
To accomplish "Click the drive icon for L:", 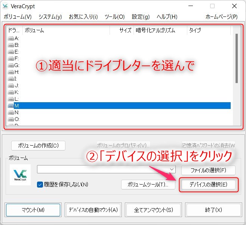I will coord(11,99).
